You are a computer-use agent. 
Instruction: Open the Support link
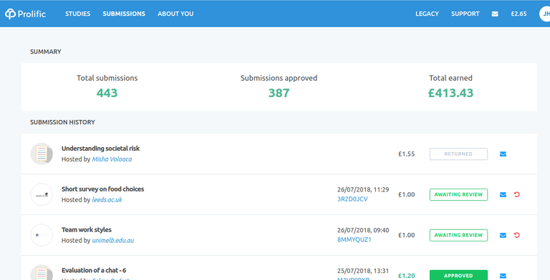pyautogui.click(x=465, y=14)
